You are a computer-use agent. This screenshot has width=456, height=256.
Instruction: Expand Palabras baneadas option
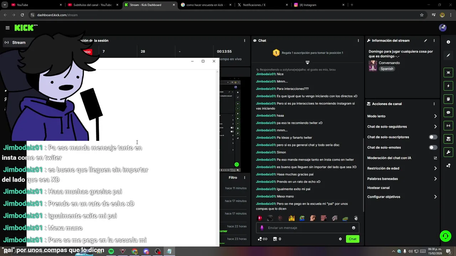402,179
